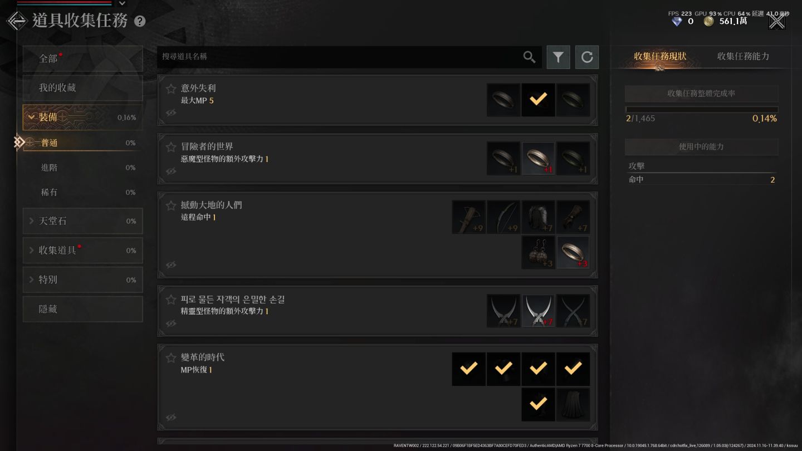
Task: Toggle hide eye on 撼動大地的人們 entry
Action: 171,265
